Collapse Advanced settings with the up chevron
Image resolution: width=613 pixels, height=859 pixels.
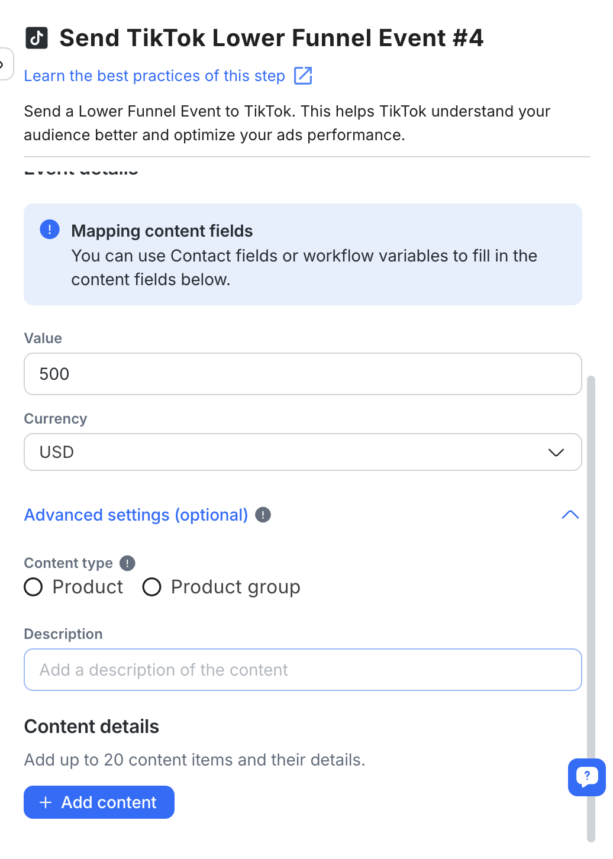click(x=570, y=515)
